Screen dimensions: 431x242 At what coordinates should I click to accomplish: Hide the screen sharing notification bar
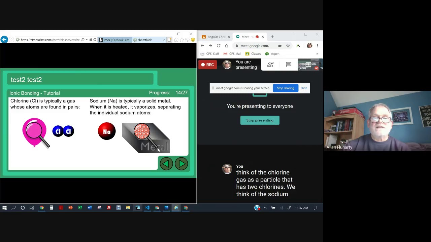(x=304, y=88)
